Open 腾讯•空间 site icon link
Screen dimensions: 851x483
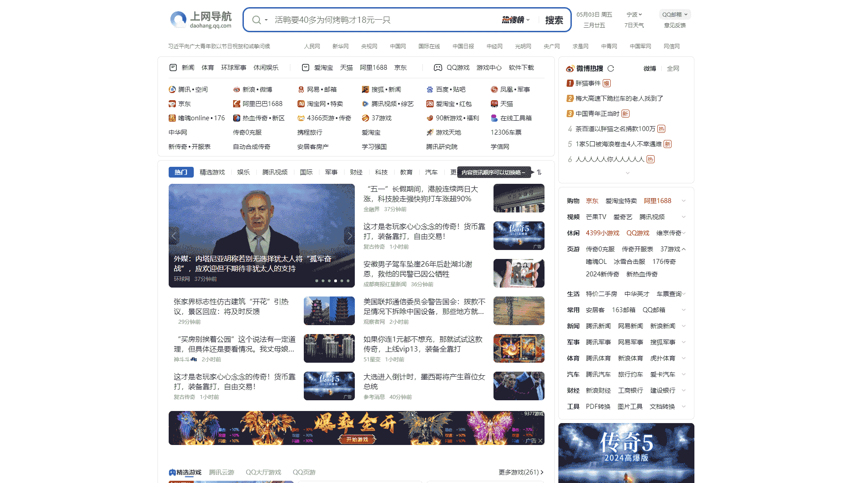click(x=172, y=89)
